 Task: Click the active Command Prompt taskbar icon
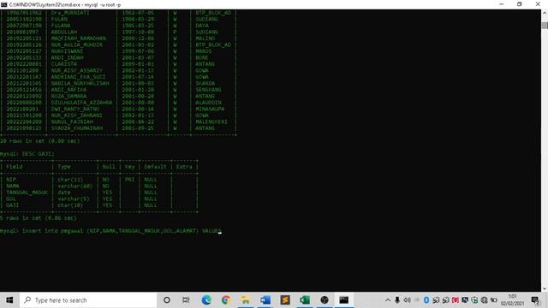pyautogui.click(x=344, y=300)
